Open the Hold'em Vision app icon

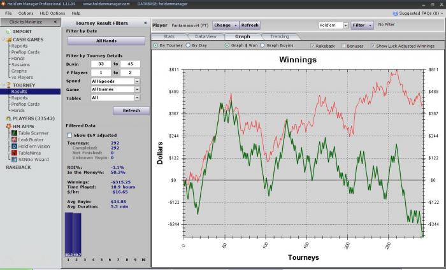pyautogui.click(x=14, y=146)
